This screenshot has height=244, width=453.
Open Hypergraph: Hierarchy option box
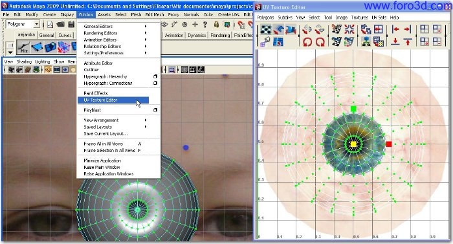(155, 76)
